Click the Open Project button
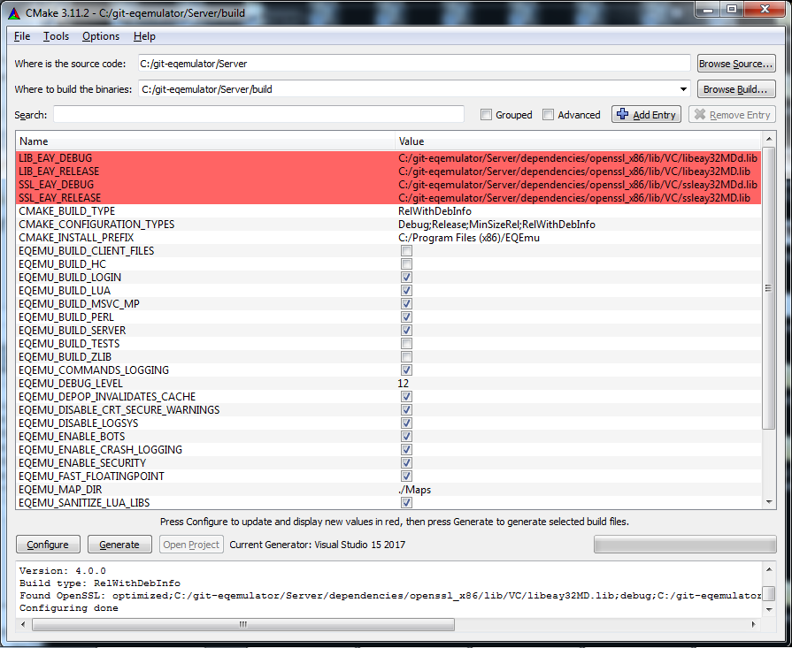 [x=191, y=545]
